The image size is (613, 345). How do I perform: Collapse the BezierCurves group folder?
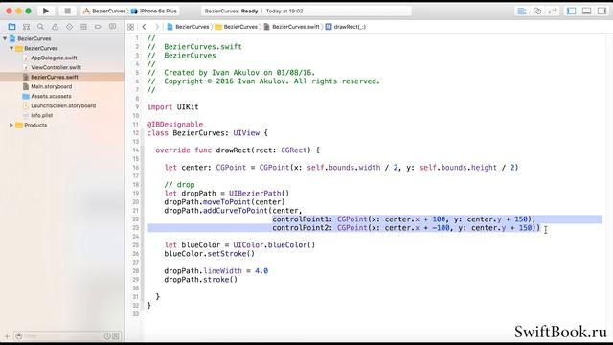click(x=11, y=48)
